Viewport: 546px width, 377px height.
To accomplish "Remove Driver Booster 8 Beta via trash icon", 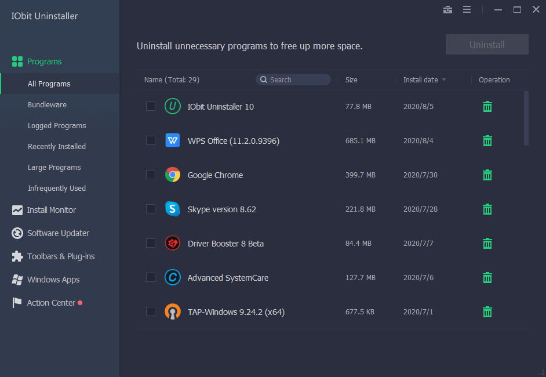I will (487, 243).
